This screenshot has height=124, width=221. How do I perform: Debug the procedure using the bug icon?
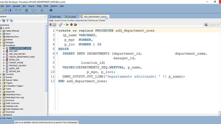pyautogui.click(x=71, y=25)
